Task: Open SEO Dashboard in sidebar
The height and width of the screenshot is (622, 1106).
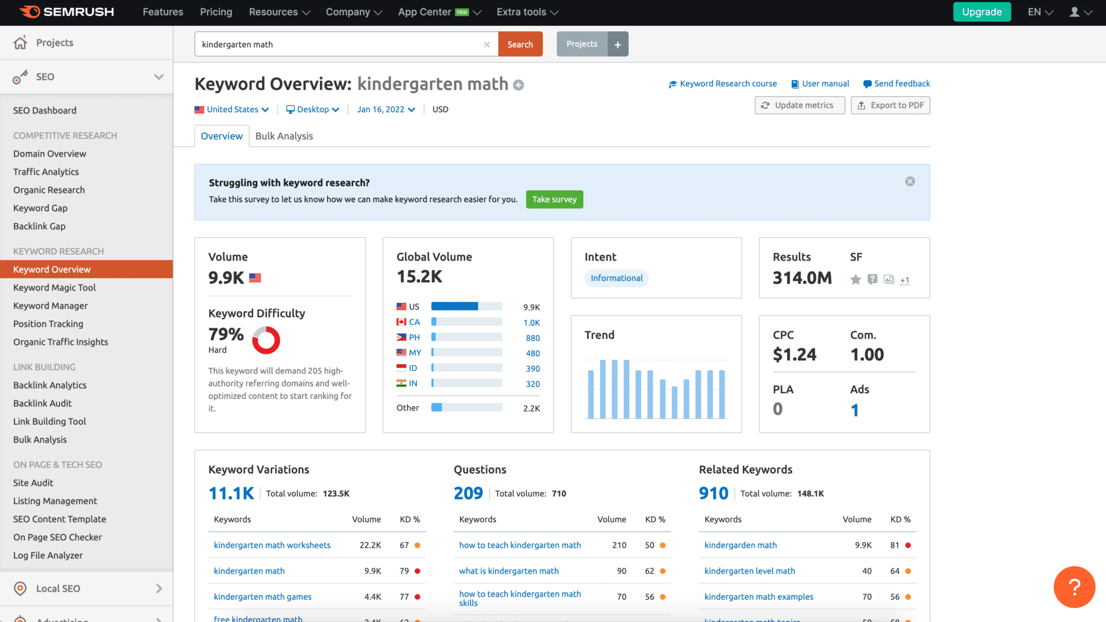Action: tap(45, 110)
